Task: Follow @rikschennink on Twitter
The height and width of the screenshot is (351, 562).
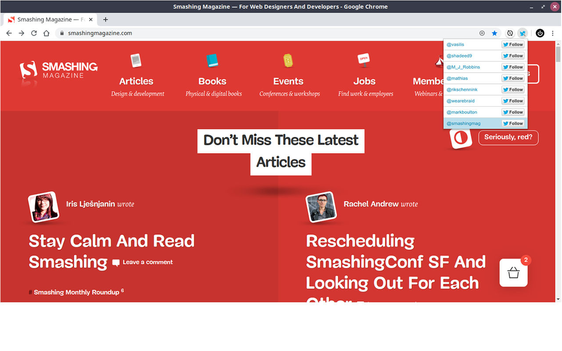Action: 513,90
